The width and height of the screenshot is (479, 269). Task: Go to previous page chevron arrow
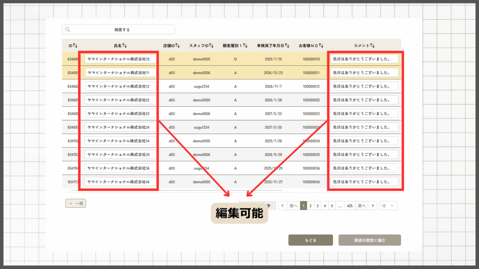(283, 206)
